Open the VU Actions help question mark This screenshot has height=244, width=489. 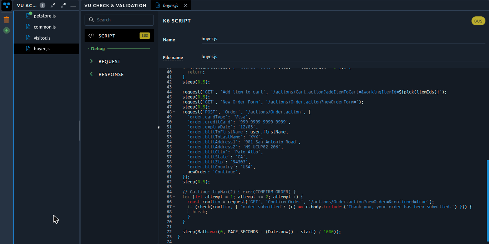[x=42, y=5]
